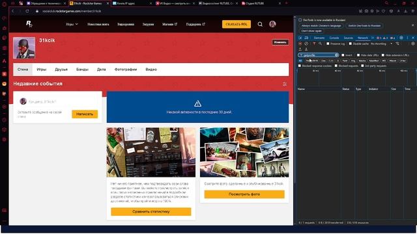This screenshot has height=234, width=417.
Task: Select the All request type filter
Action: coord(300,60)
